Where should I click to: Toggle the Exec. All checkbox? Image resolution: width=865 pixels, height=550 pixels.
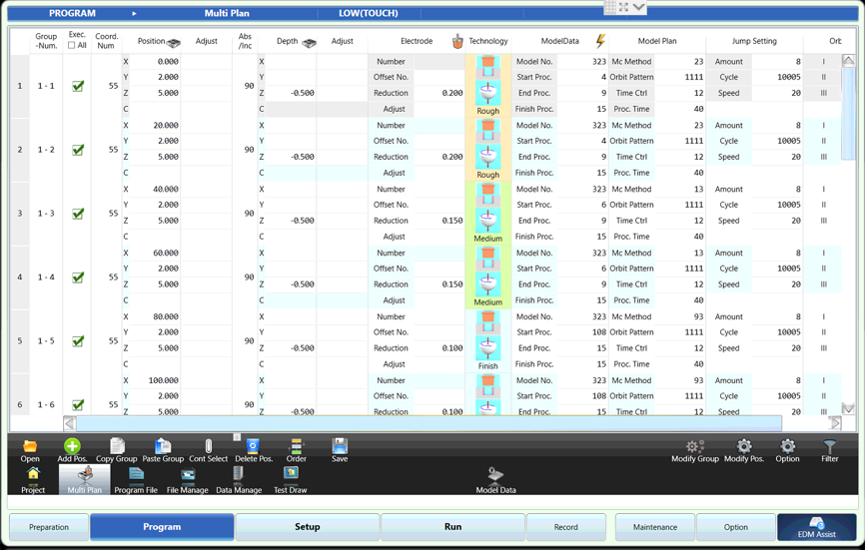pos(71,46)
